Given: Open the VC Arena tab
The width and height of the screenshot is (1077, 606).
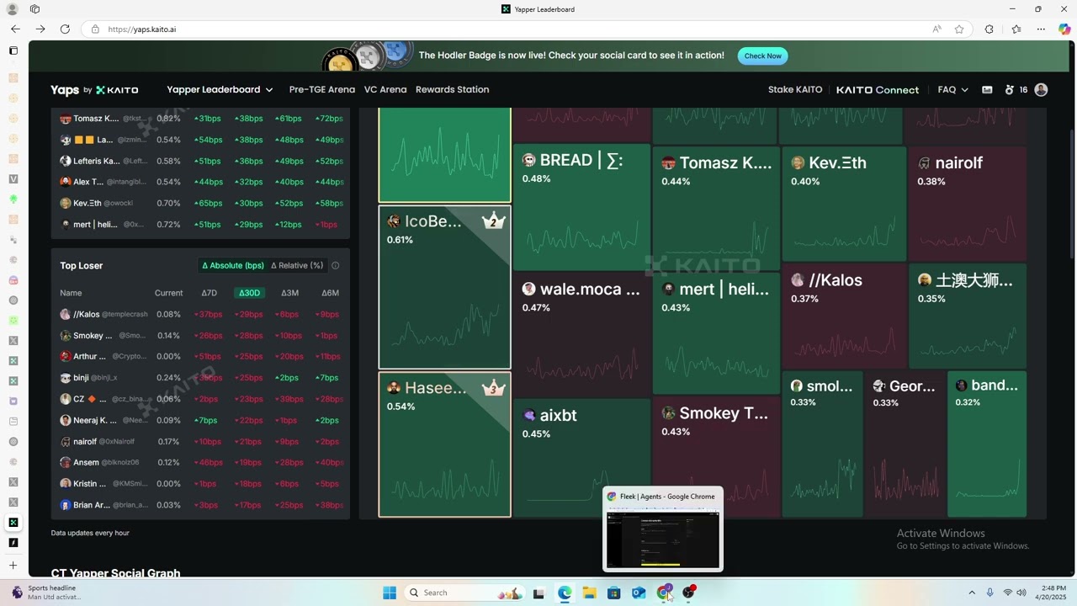Looking at the screenshot, I should [x=385, y=89].
